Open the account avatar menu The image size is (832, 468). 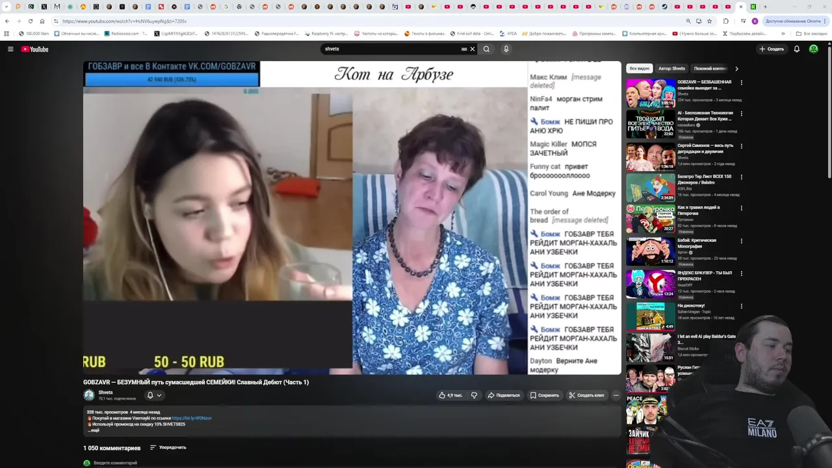pyautogui.click(x=814, y=49)
